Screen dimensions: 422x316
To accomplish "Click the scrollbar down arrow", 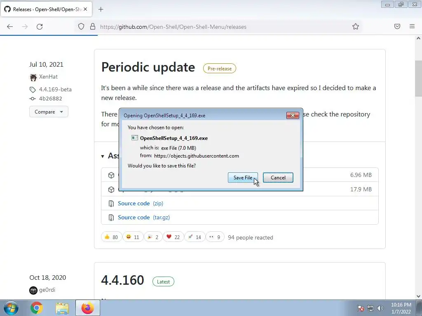I will click(418, 296).
